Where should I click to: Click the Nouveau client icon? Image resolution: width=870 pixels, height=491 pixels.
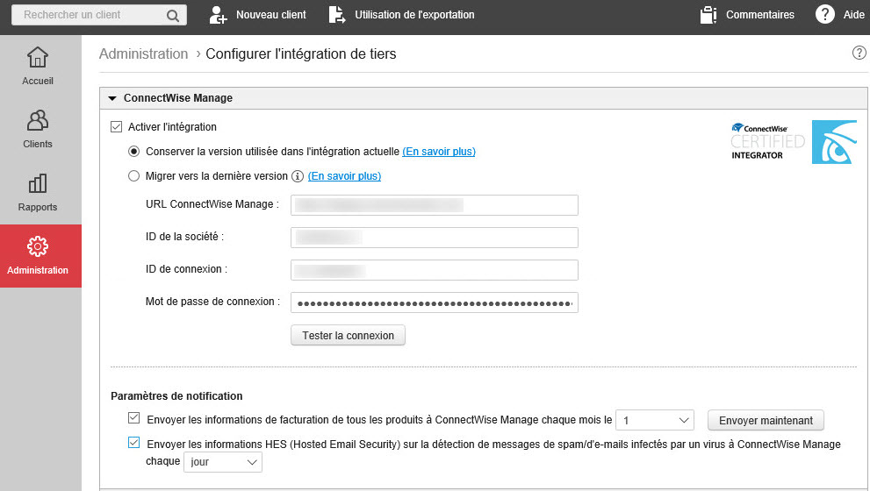(218, 15)
